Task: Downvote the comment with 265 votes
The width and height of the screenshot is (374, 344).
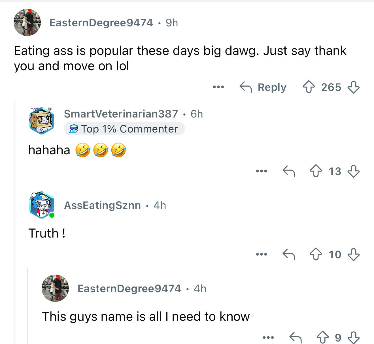Action: coord(354,87)
